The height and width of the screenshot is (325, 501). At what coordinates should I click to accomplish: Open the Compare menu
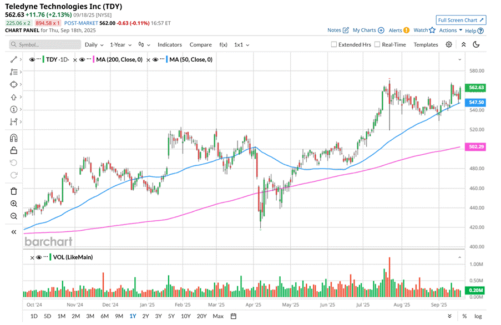[201, 45]
